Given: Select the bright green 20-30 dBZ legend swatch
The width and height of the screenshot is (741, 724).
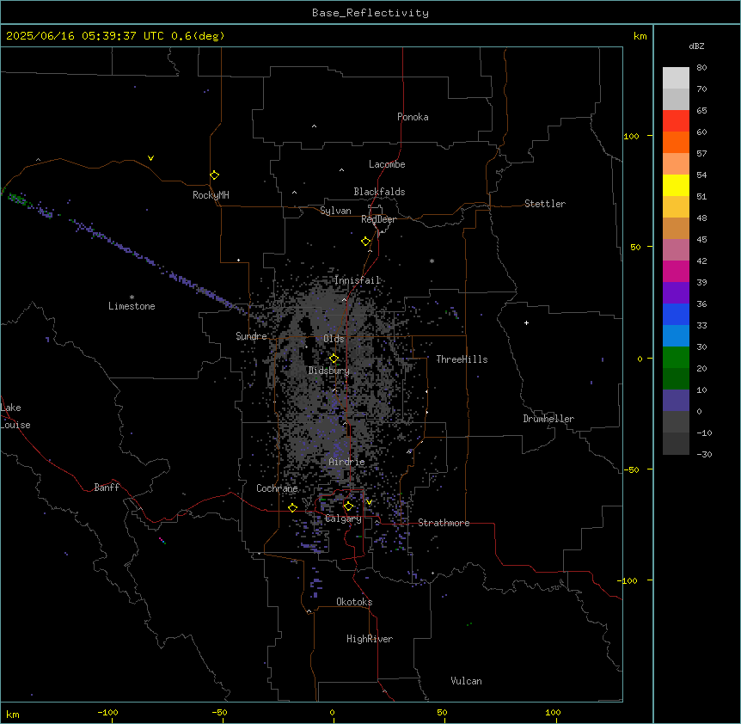Looking at the screenshot, I should [x=676, y=358].
